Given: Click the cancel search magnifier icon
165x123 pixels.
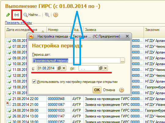Looking at the screenshot, I should coord(47,15).
